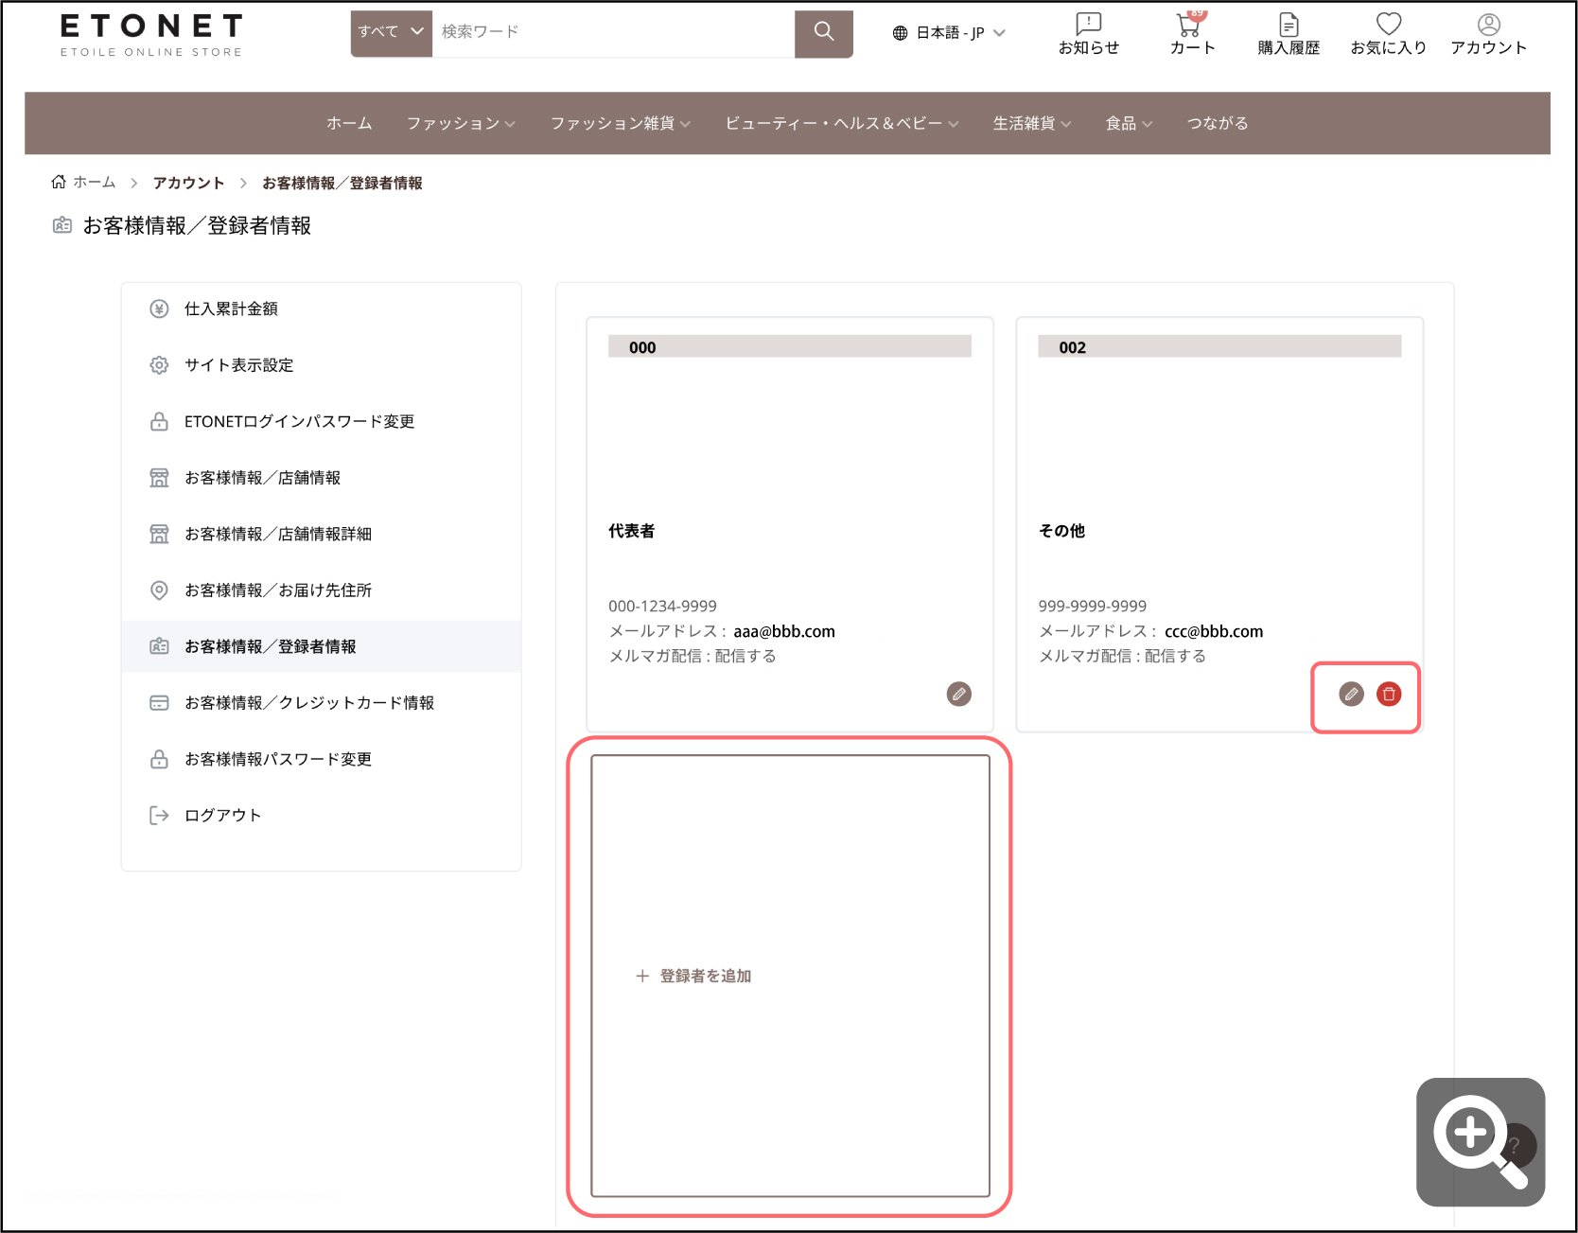Select 仕入累計金額 in the sidebar
The height and width of the screenshot is (1233, 1578).
coord(321,308)
